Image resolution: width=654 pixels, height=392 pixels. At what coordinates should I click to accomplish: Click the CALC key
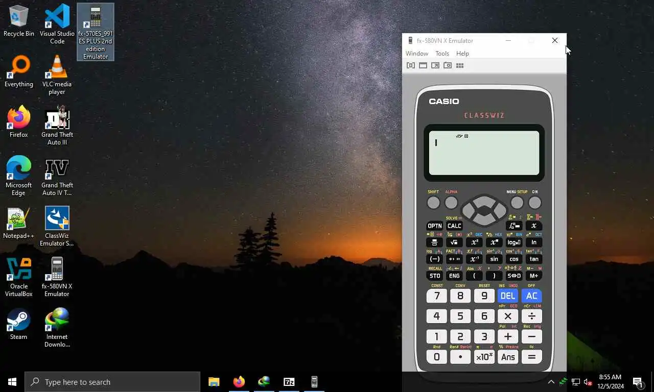coord(454,226)
